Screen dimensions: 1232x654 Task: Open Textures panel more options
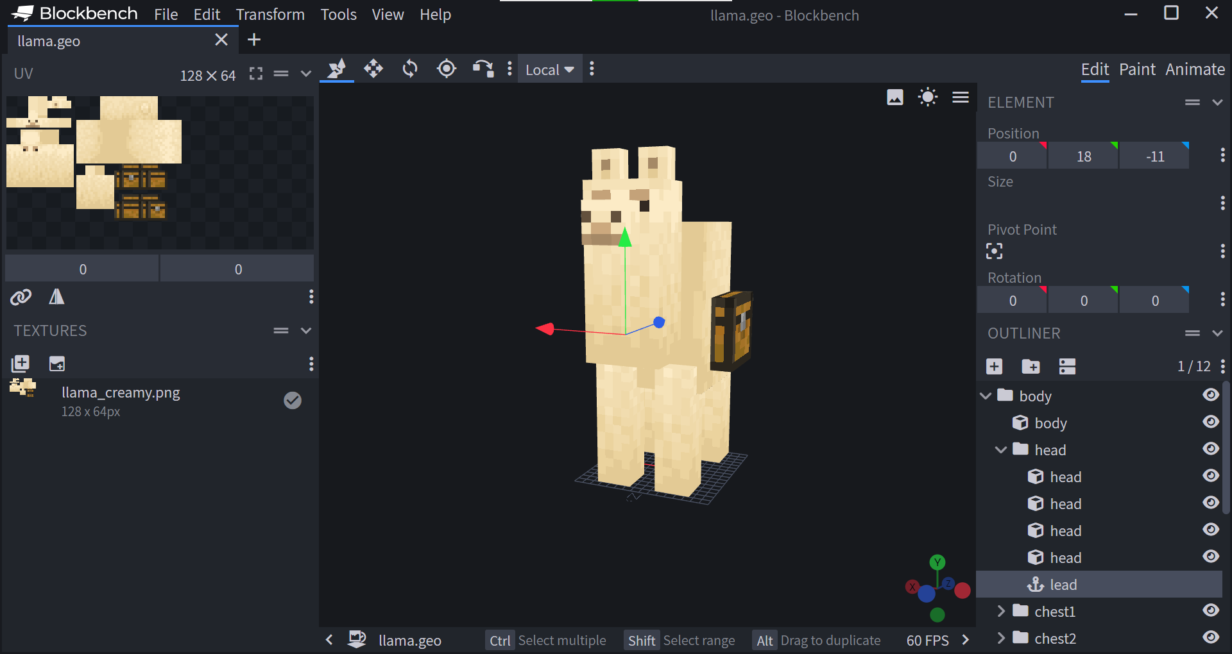point(311,364)
